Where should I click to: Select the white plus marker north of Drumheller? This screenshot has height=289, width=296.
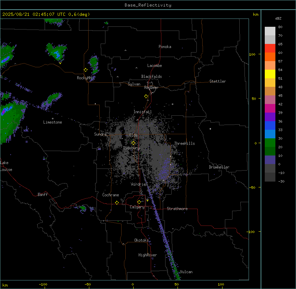pos(210,129)
